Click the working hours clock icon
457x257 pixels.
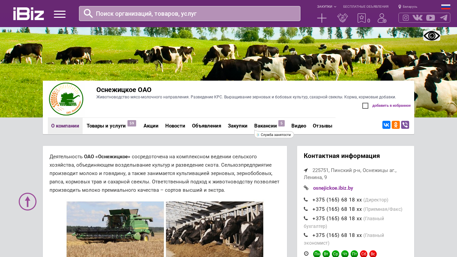coord(306,254)
